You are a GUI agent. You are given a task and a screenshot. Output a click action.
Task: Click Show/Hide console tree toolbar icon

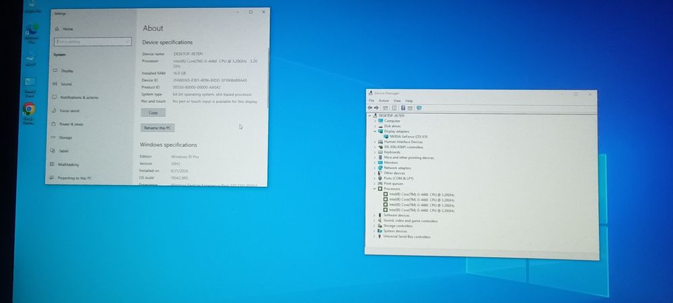tap(386, 108)
